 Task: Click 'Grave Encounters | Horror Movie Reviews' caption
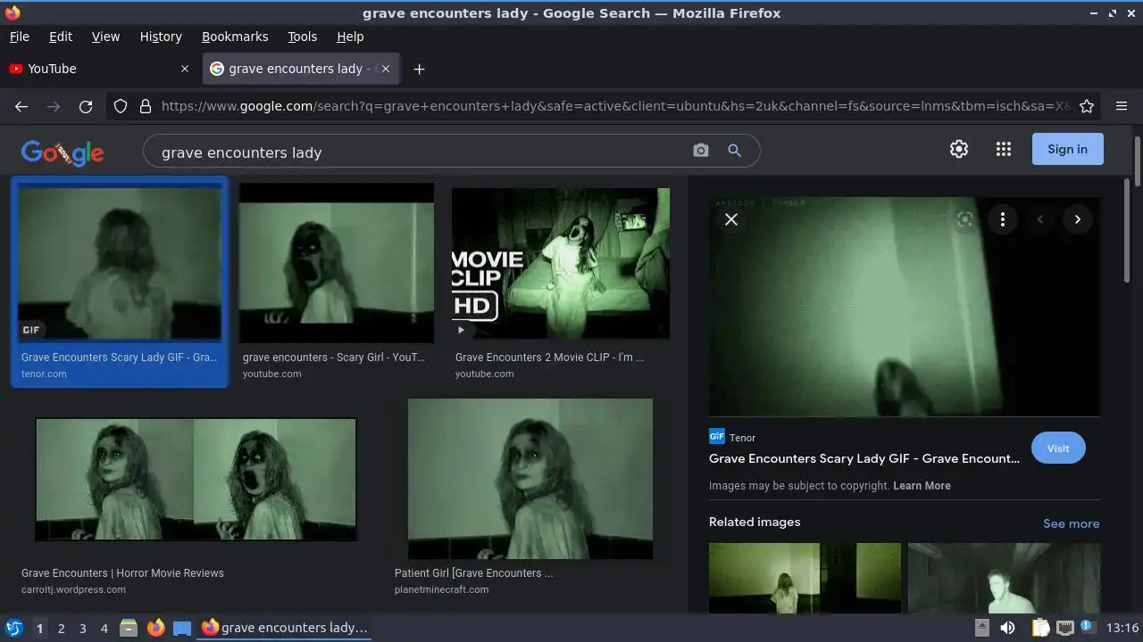pos(122,573)
